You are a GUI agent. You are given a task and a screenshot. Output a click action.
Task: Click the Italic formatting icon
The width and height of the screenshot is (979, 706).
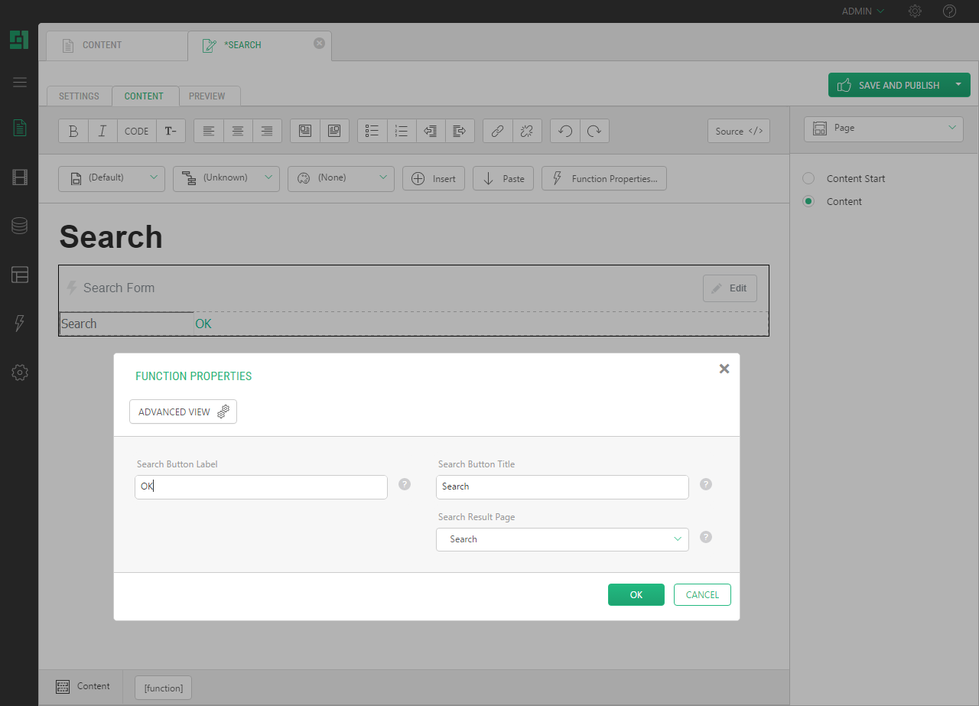click(x=102, y=131)
